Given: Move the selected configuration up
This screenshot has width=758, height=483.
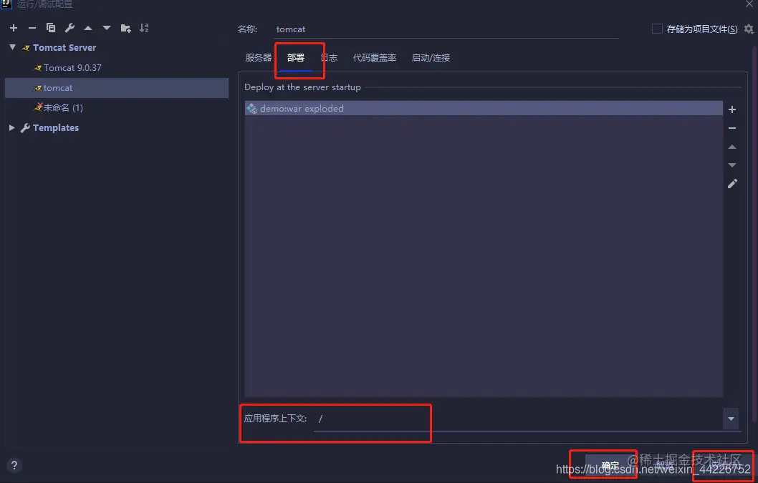Looking at the screenshot, I should pyautogui.click(x=88, y=28).
